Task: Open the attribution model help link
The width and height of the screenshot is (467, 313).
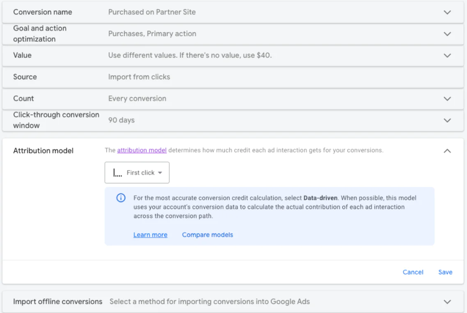Action: click(142, 150)
